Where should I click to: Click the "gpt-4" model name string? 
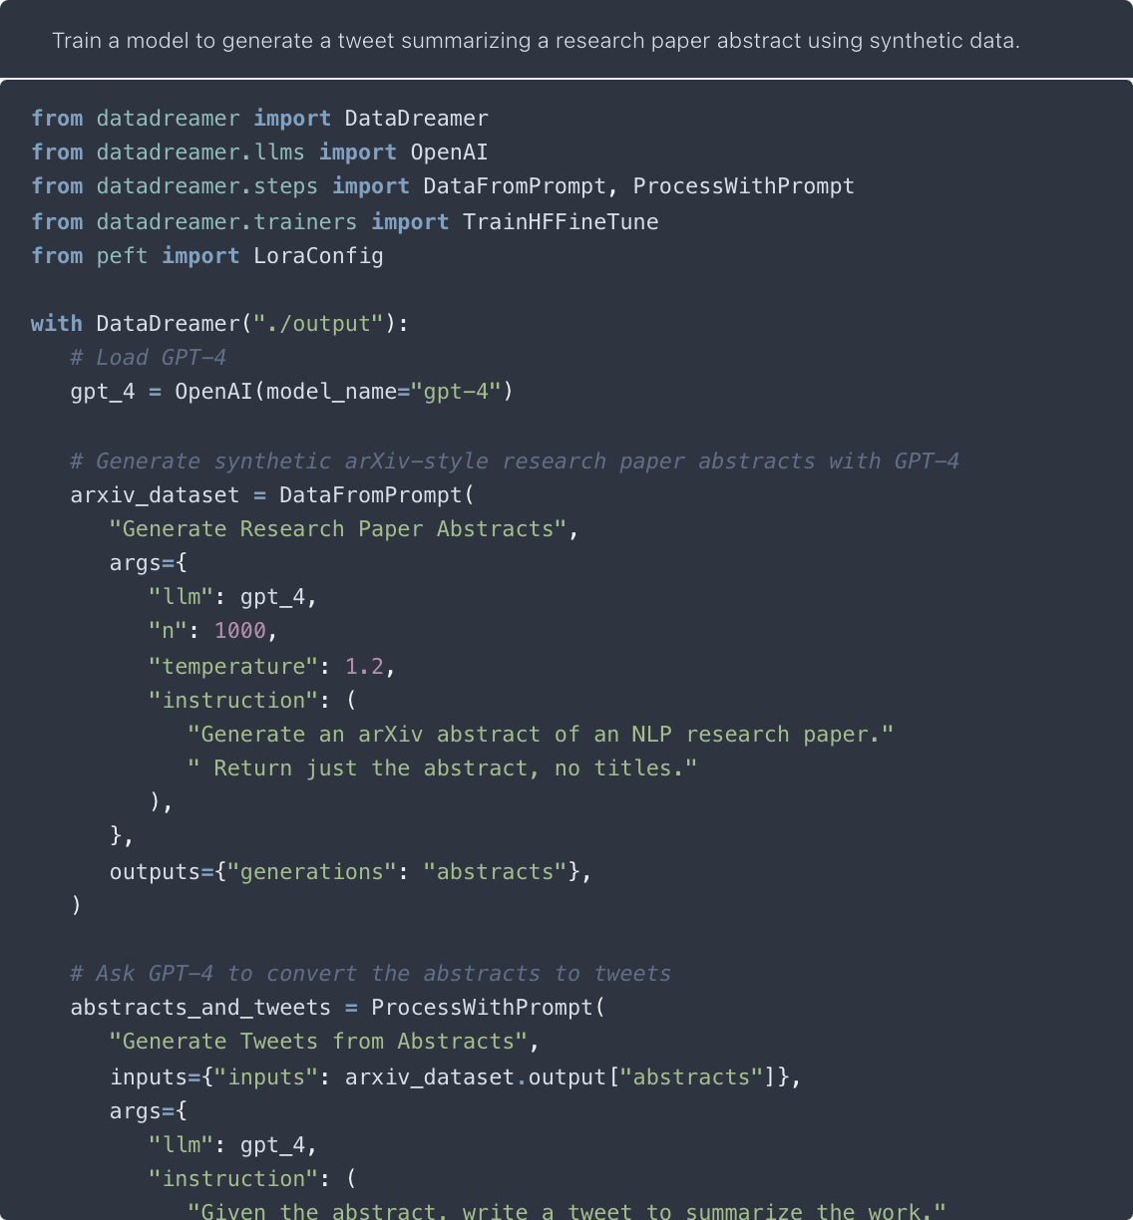point(456,392)
